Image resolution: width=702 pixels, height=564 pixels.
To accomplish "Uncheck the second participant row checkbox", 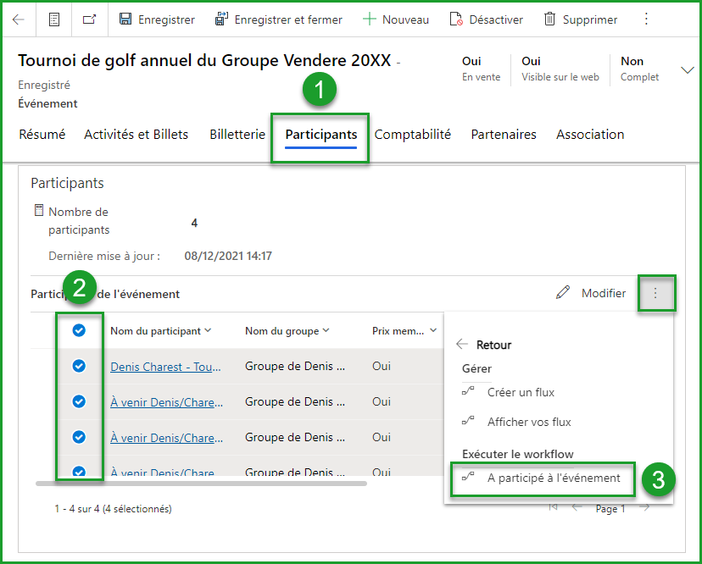I will pos(79,402).
